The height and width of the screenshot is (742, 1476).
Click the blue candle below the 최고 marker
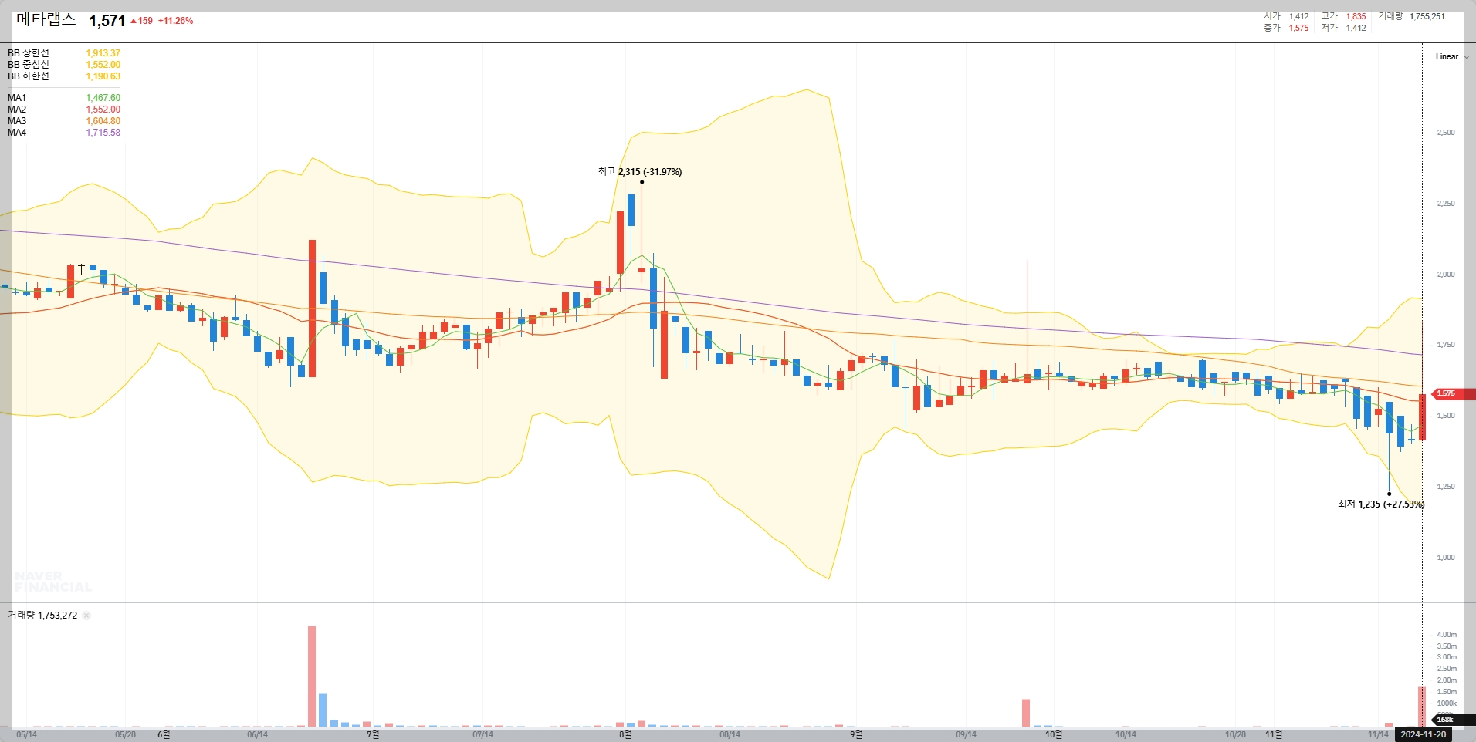click(x=631, y=210)
